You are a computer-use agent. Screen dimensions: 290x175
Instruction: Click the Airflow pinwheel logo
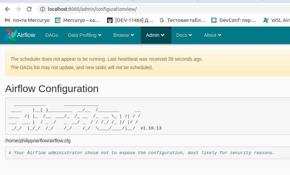coord(11,35)
